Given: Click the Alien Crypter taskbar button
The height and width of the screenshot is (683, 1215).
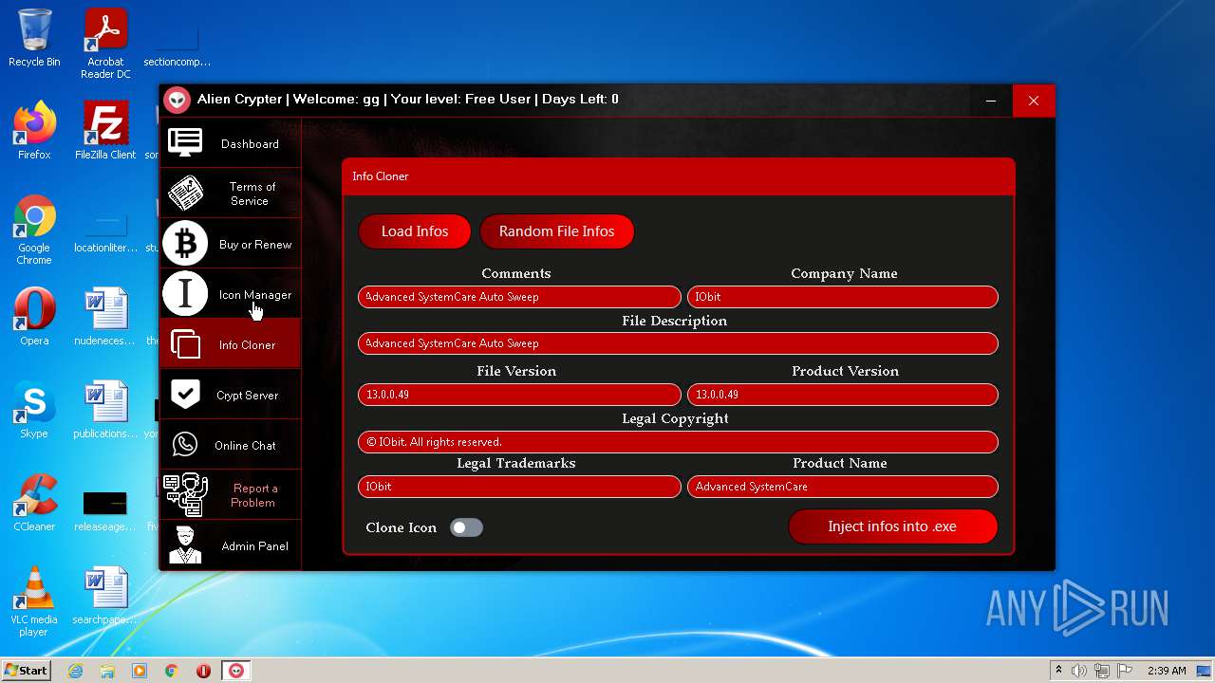Looking at the screenshot, I should click(x=236, y=671).
